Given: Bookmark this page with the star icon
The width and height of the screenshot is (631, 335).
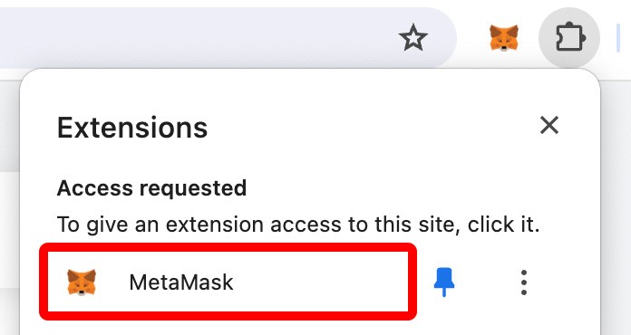Looking at the screenshot, I should 413,37.
